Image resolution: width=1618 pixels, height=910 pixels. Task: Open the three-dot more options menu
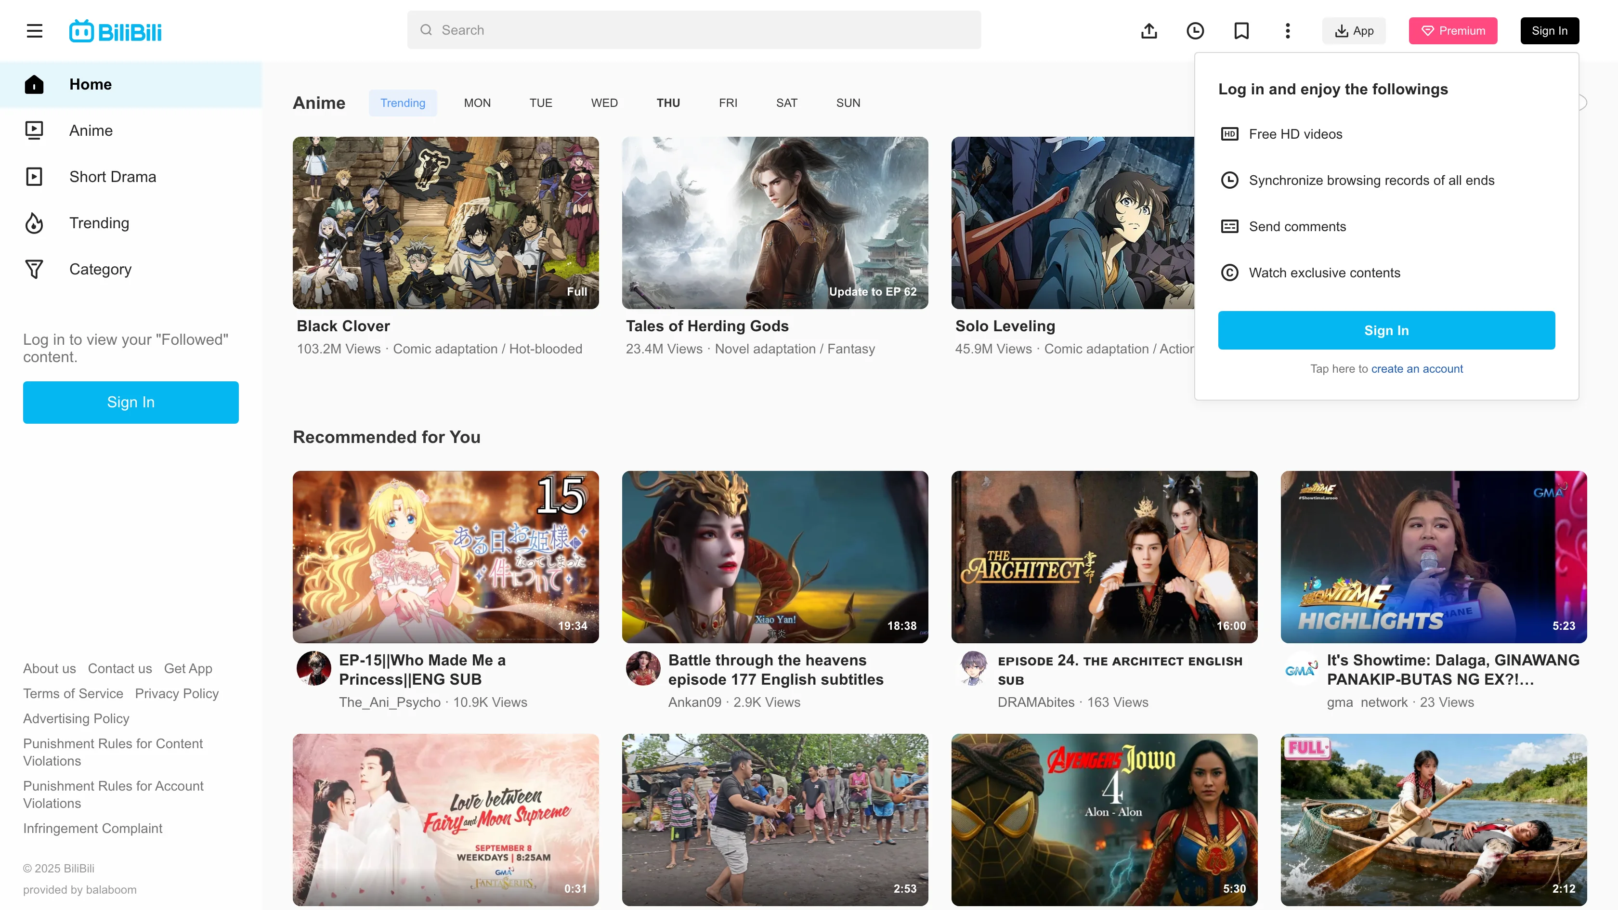pos(1287,31)
